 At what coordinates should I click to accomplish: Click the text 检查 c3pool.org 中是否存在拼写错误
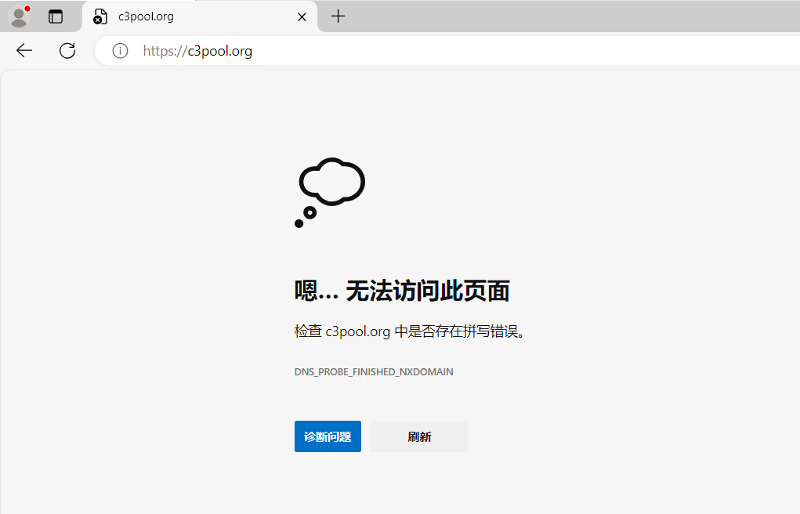[x=410, y=331]
